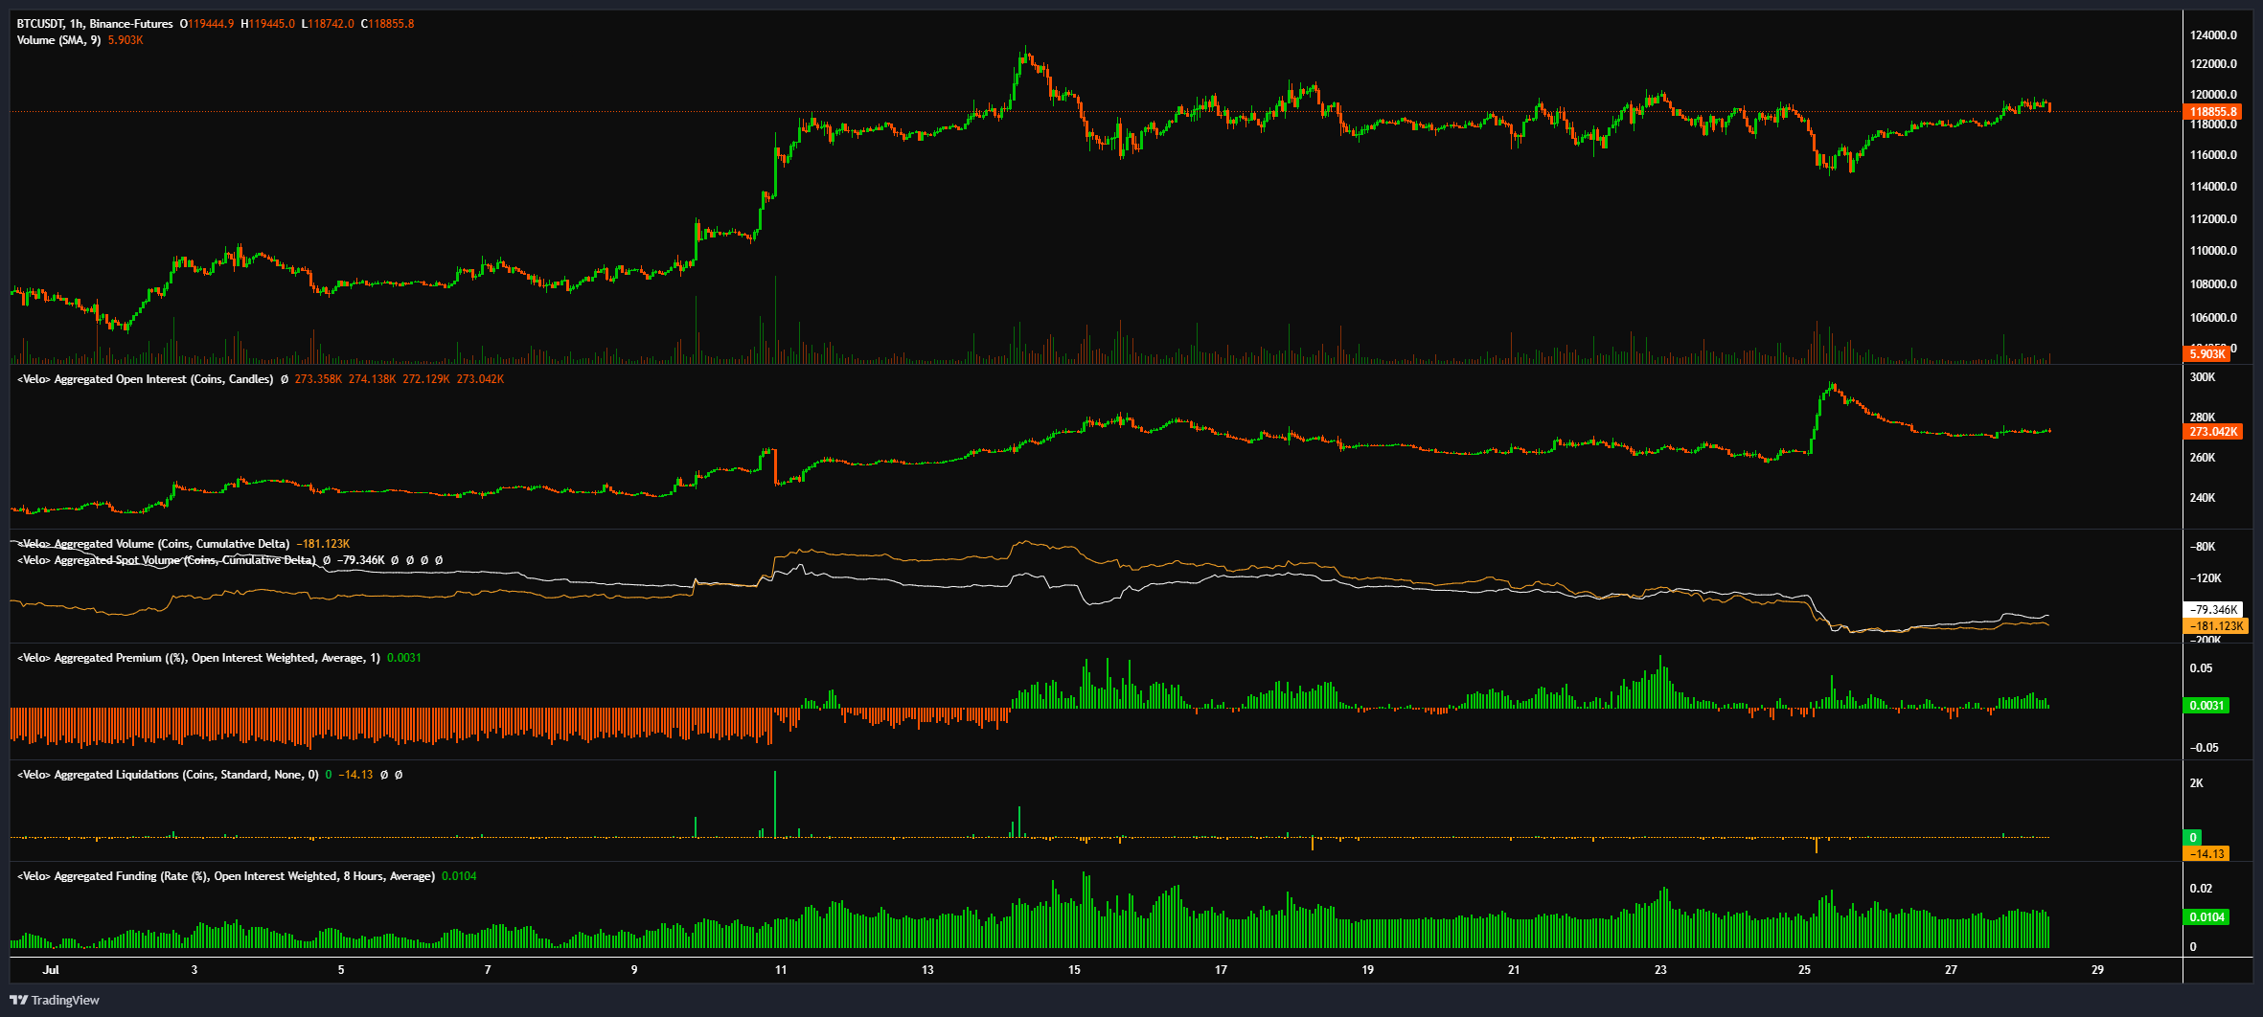Image resolution: width=2263 pixels, height=1017 pixels.
Task: Click the orange 118855.8 current price tag
Action: point(2212,112)
